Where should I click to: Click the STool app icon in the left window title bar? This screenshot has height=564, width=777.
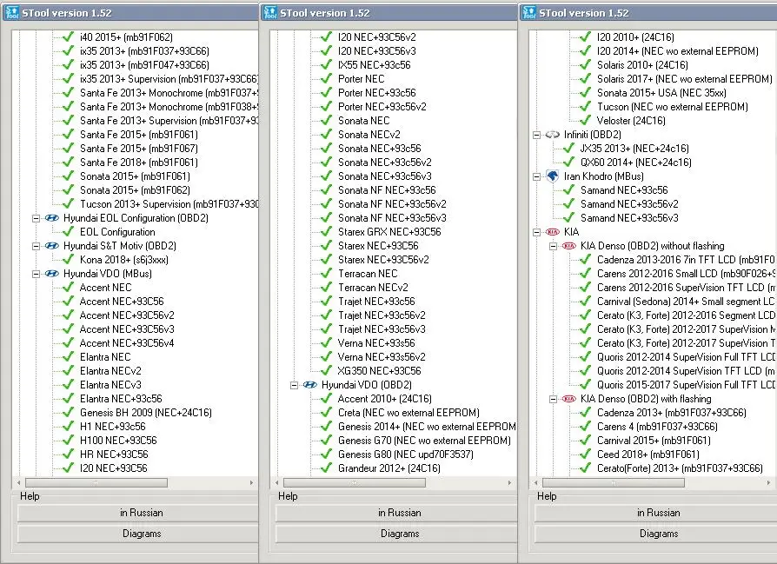[12, 12]
